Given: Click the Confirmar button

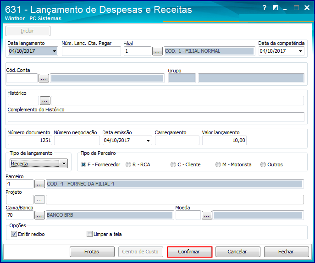Looking at the screenshot, I should [189, 252].
